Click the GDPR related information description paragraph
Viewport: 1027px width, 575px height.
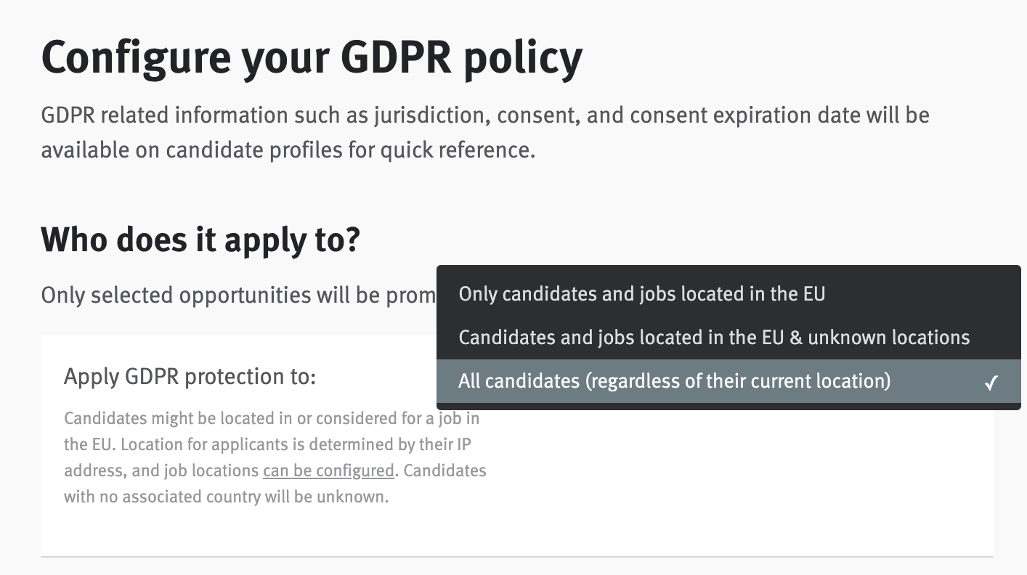(x=484, y=132)
